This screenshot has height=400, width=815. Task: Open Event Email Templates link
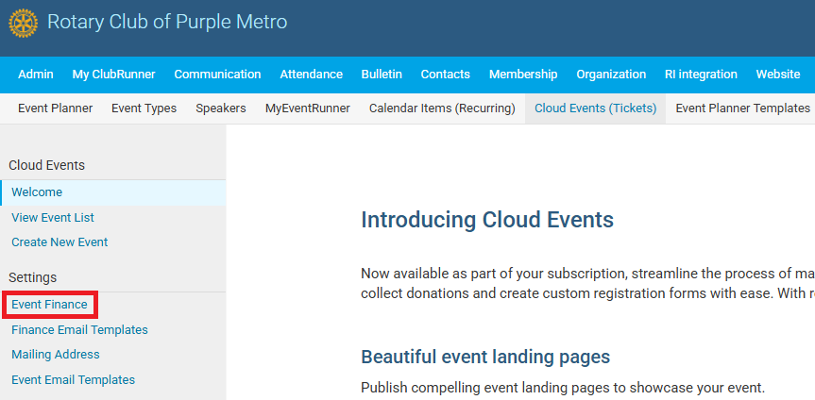(x=74, y=380)
